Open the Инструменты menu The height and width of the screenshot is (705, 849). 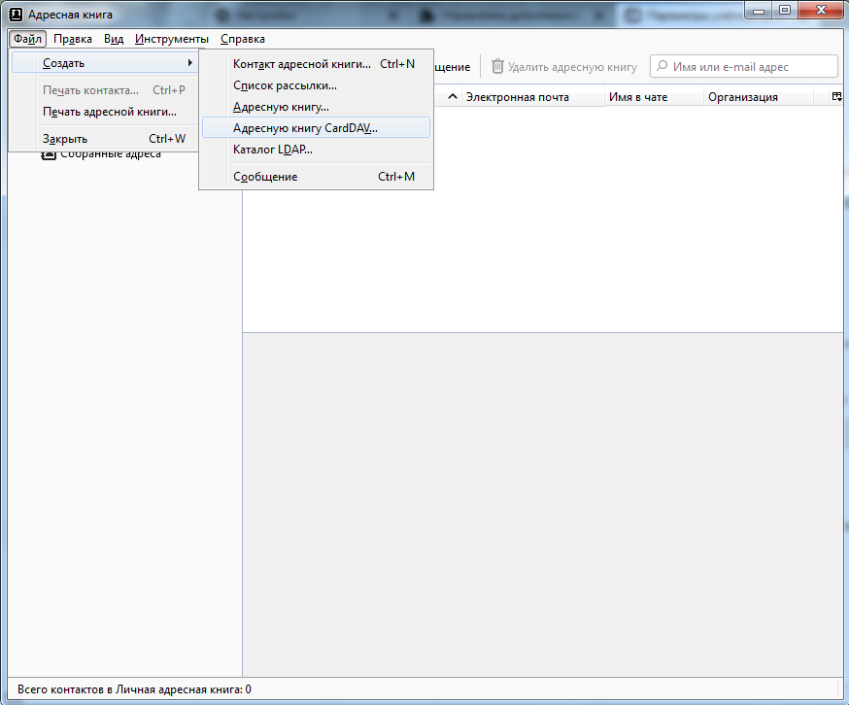pyautogui.click(x=172, y=39)
